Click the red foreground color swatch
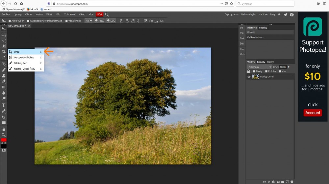 pyautogui.click(x=4, y=140)
